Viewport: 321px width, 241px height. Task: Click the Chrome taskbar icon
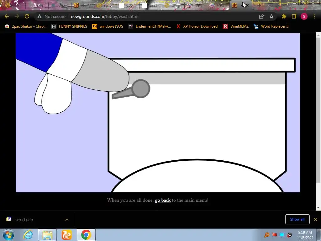click(86, 235)
